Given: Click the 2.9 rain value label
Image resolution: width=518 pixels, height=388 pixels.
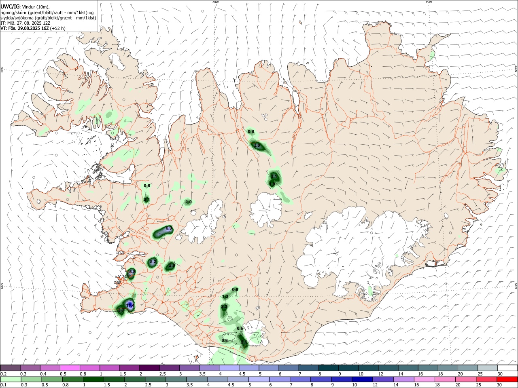Looking at the screenshot, I should coord(172,265).
